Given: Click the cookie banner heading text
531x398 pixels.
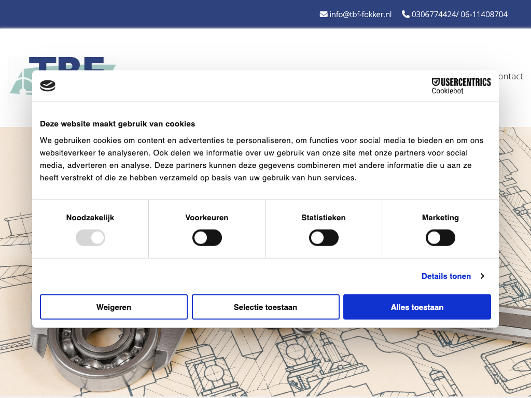Looking at the screenshot, I should [x=118, y=124].
